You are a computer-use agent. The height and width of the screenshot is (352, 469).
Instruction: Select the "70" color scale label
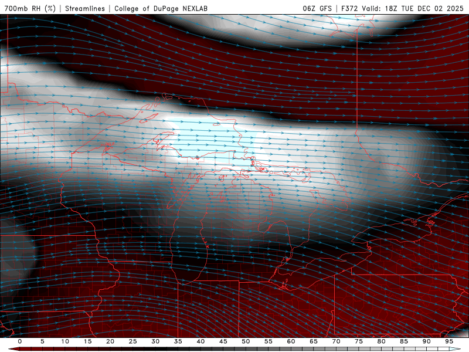[x=336, y=341]
